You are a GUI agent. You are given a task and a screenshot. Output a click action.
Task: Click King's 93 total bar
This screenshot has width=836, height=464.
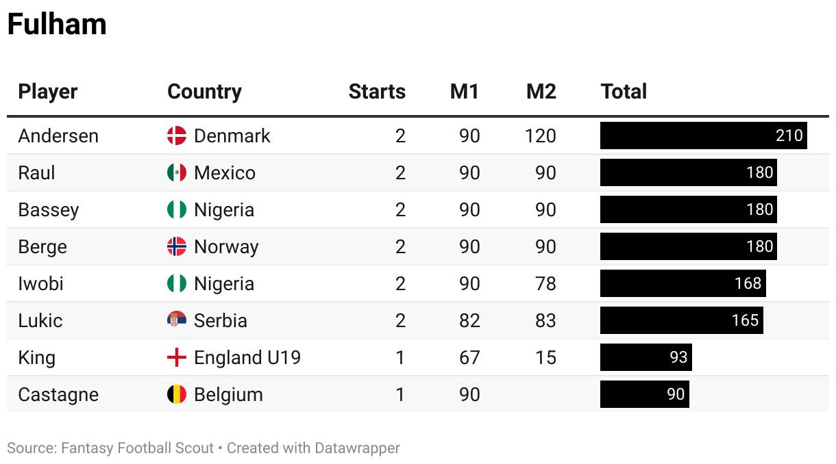coord(646,357)
